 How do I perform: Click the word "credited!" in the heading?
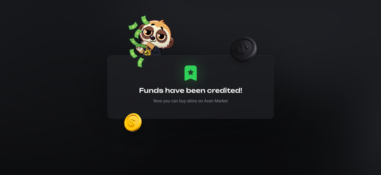click(x=225, y=90)
